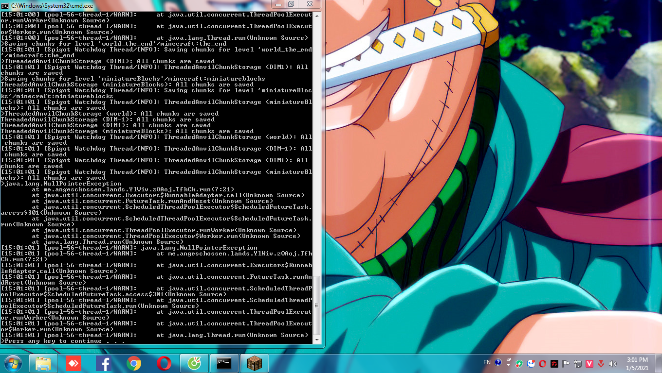
Task: Click un-timestamped 'ThreadedAnvilChunkStorage (DIM-1): All chunks are saved' line
Action: coord(108,119)
